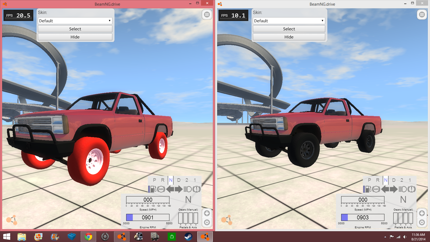Open the truck simulator icon in taskbar
This screenshot has height=242, width=430.
(x=138, y=237)
